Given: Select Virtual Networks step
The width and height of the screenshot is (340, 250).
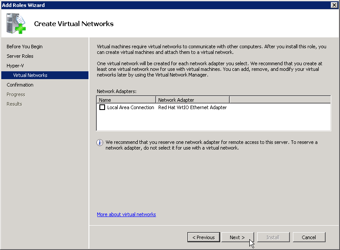Looking at the screenshot, I should 45,75.
